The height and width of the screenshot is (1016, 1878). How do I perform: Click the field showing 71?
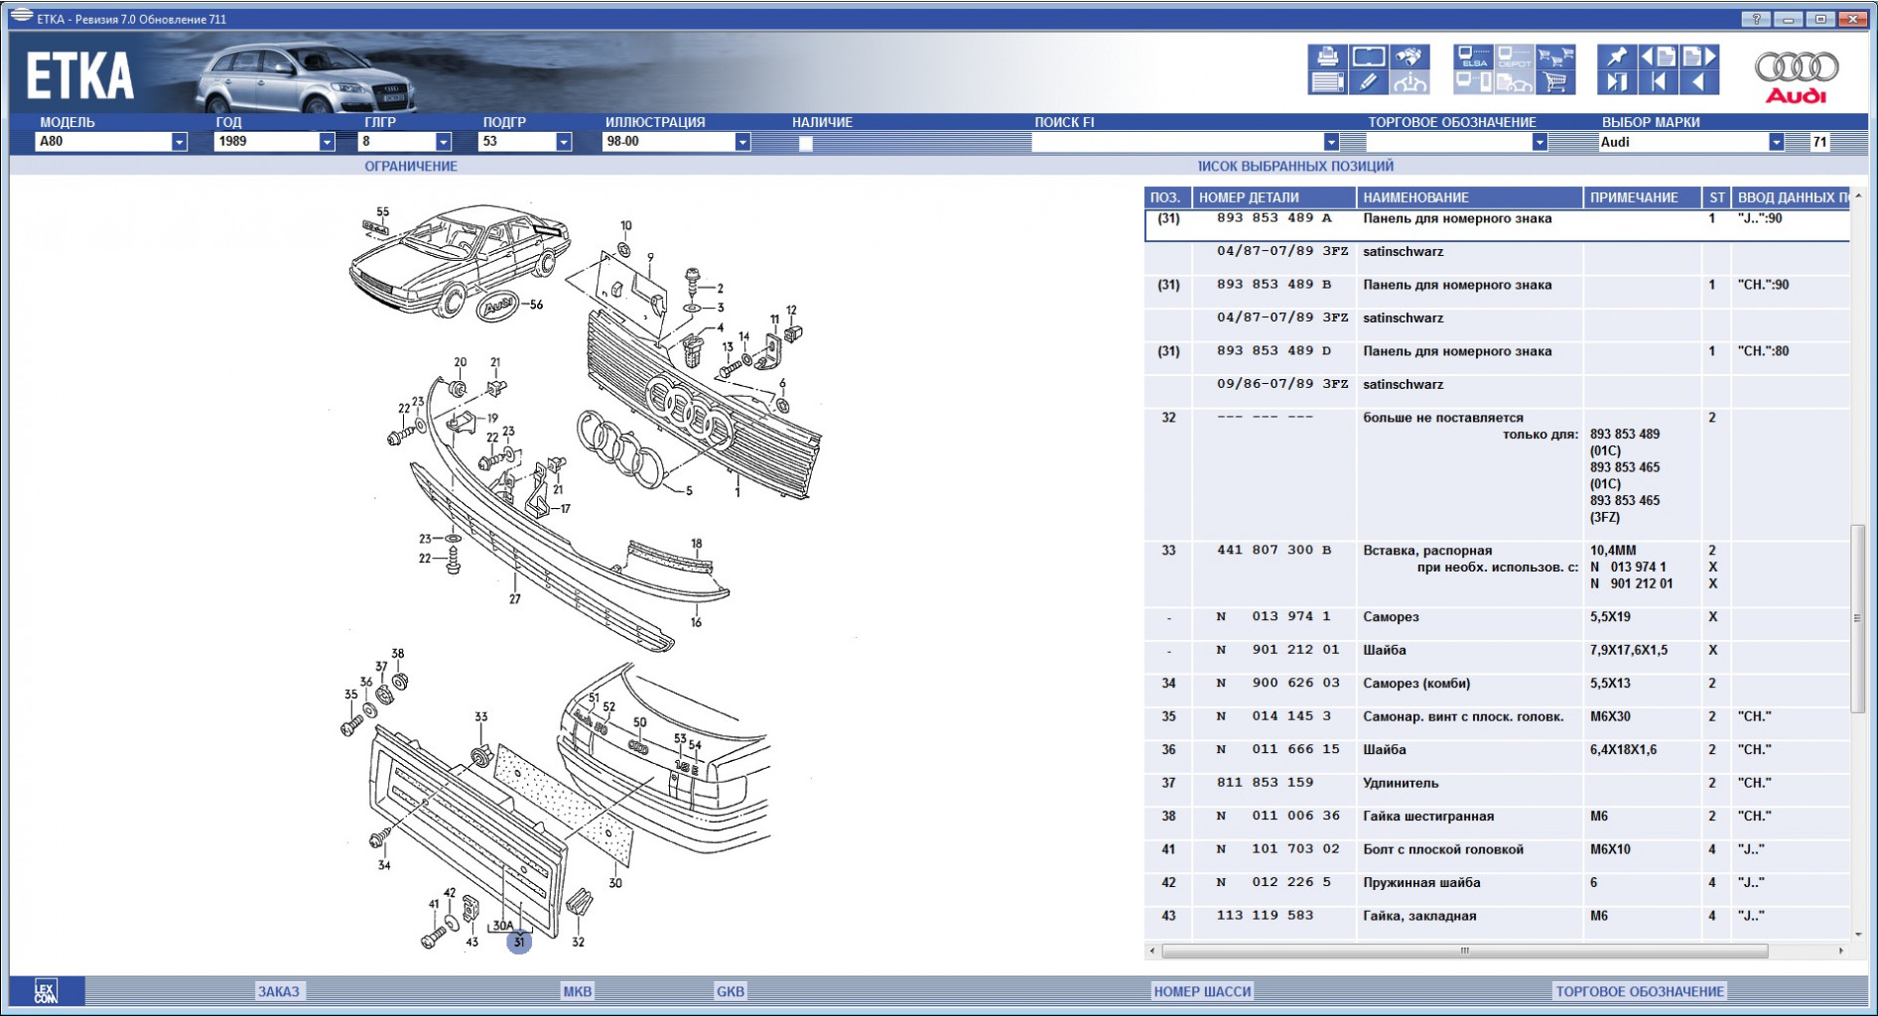click(1819, 142)
